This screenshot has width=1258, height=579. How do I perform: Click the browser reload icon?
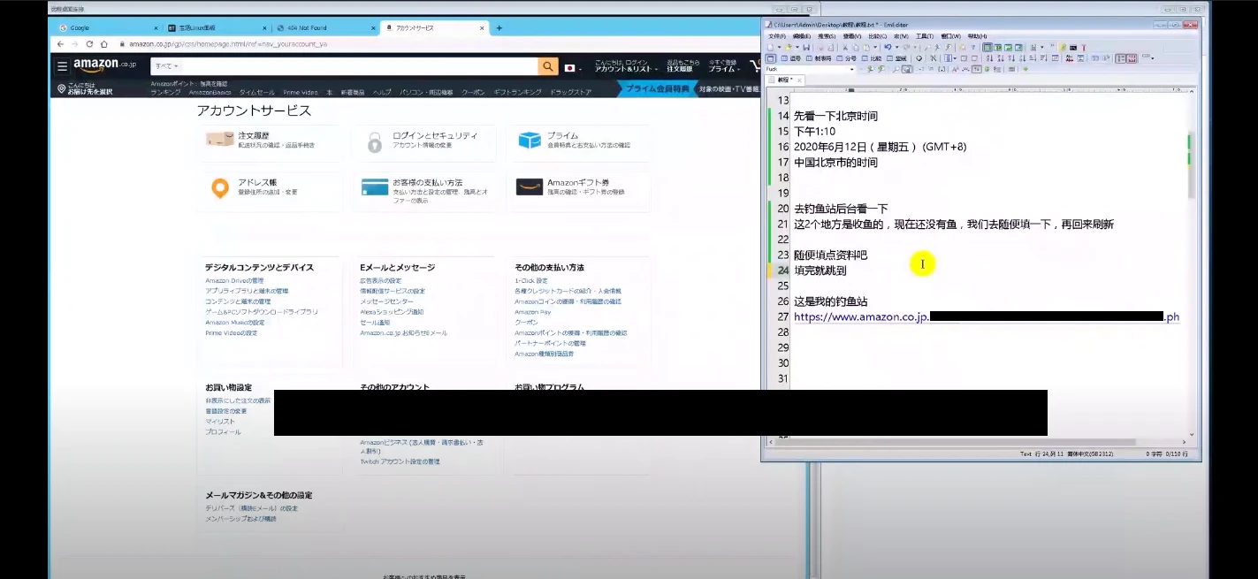[x=89, y=43]
